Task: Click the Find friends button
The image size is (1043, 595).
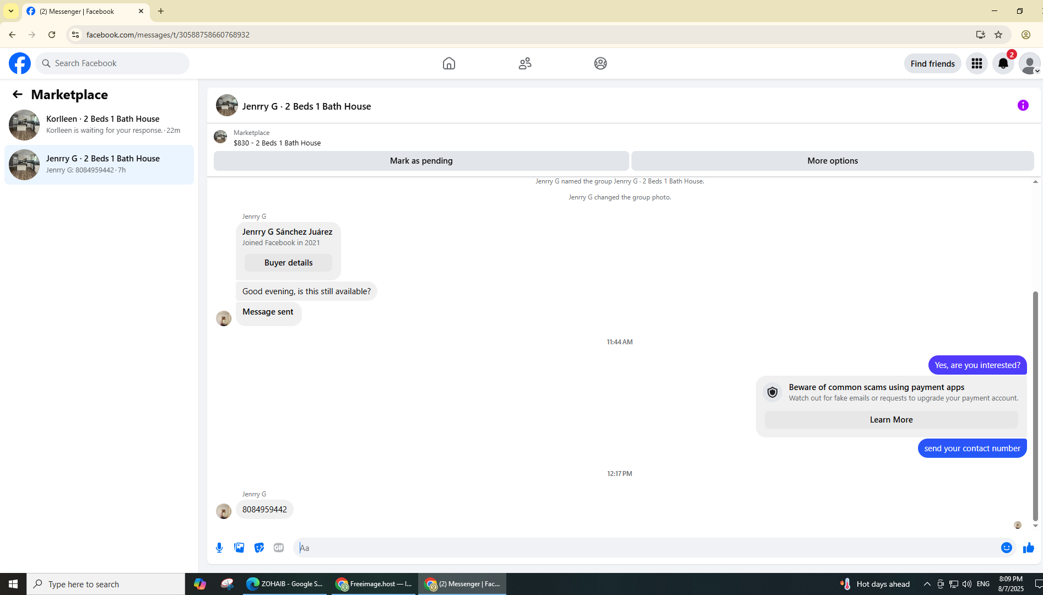Action: pyautogui.click(x=932, y=63)
